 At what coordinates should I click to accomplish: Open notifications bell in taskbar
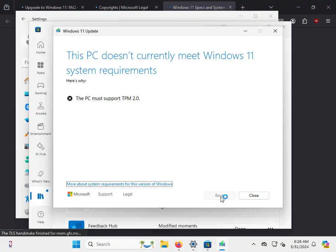tap(314, 244)
